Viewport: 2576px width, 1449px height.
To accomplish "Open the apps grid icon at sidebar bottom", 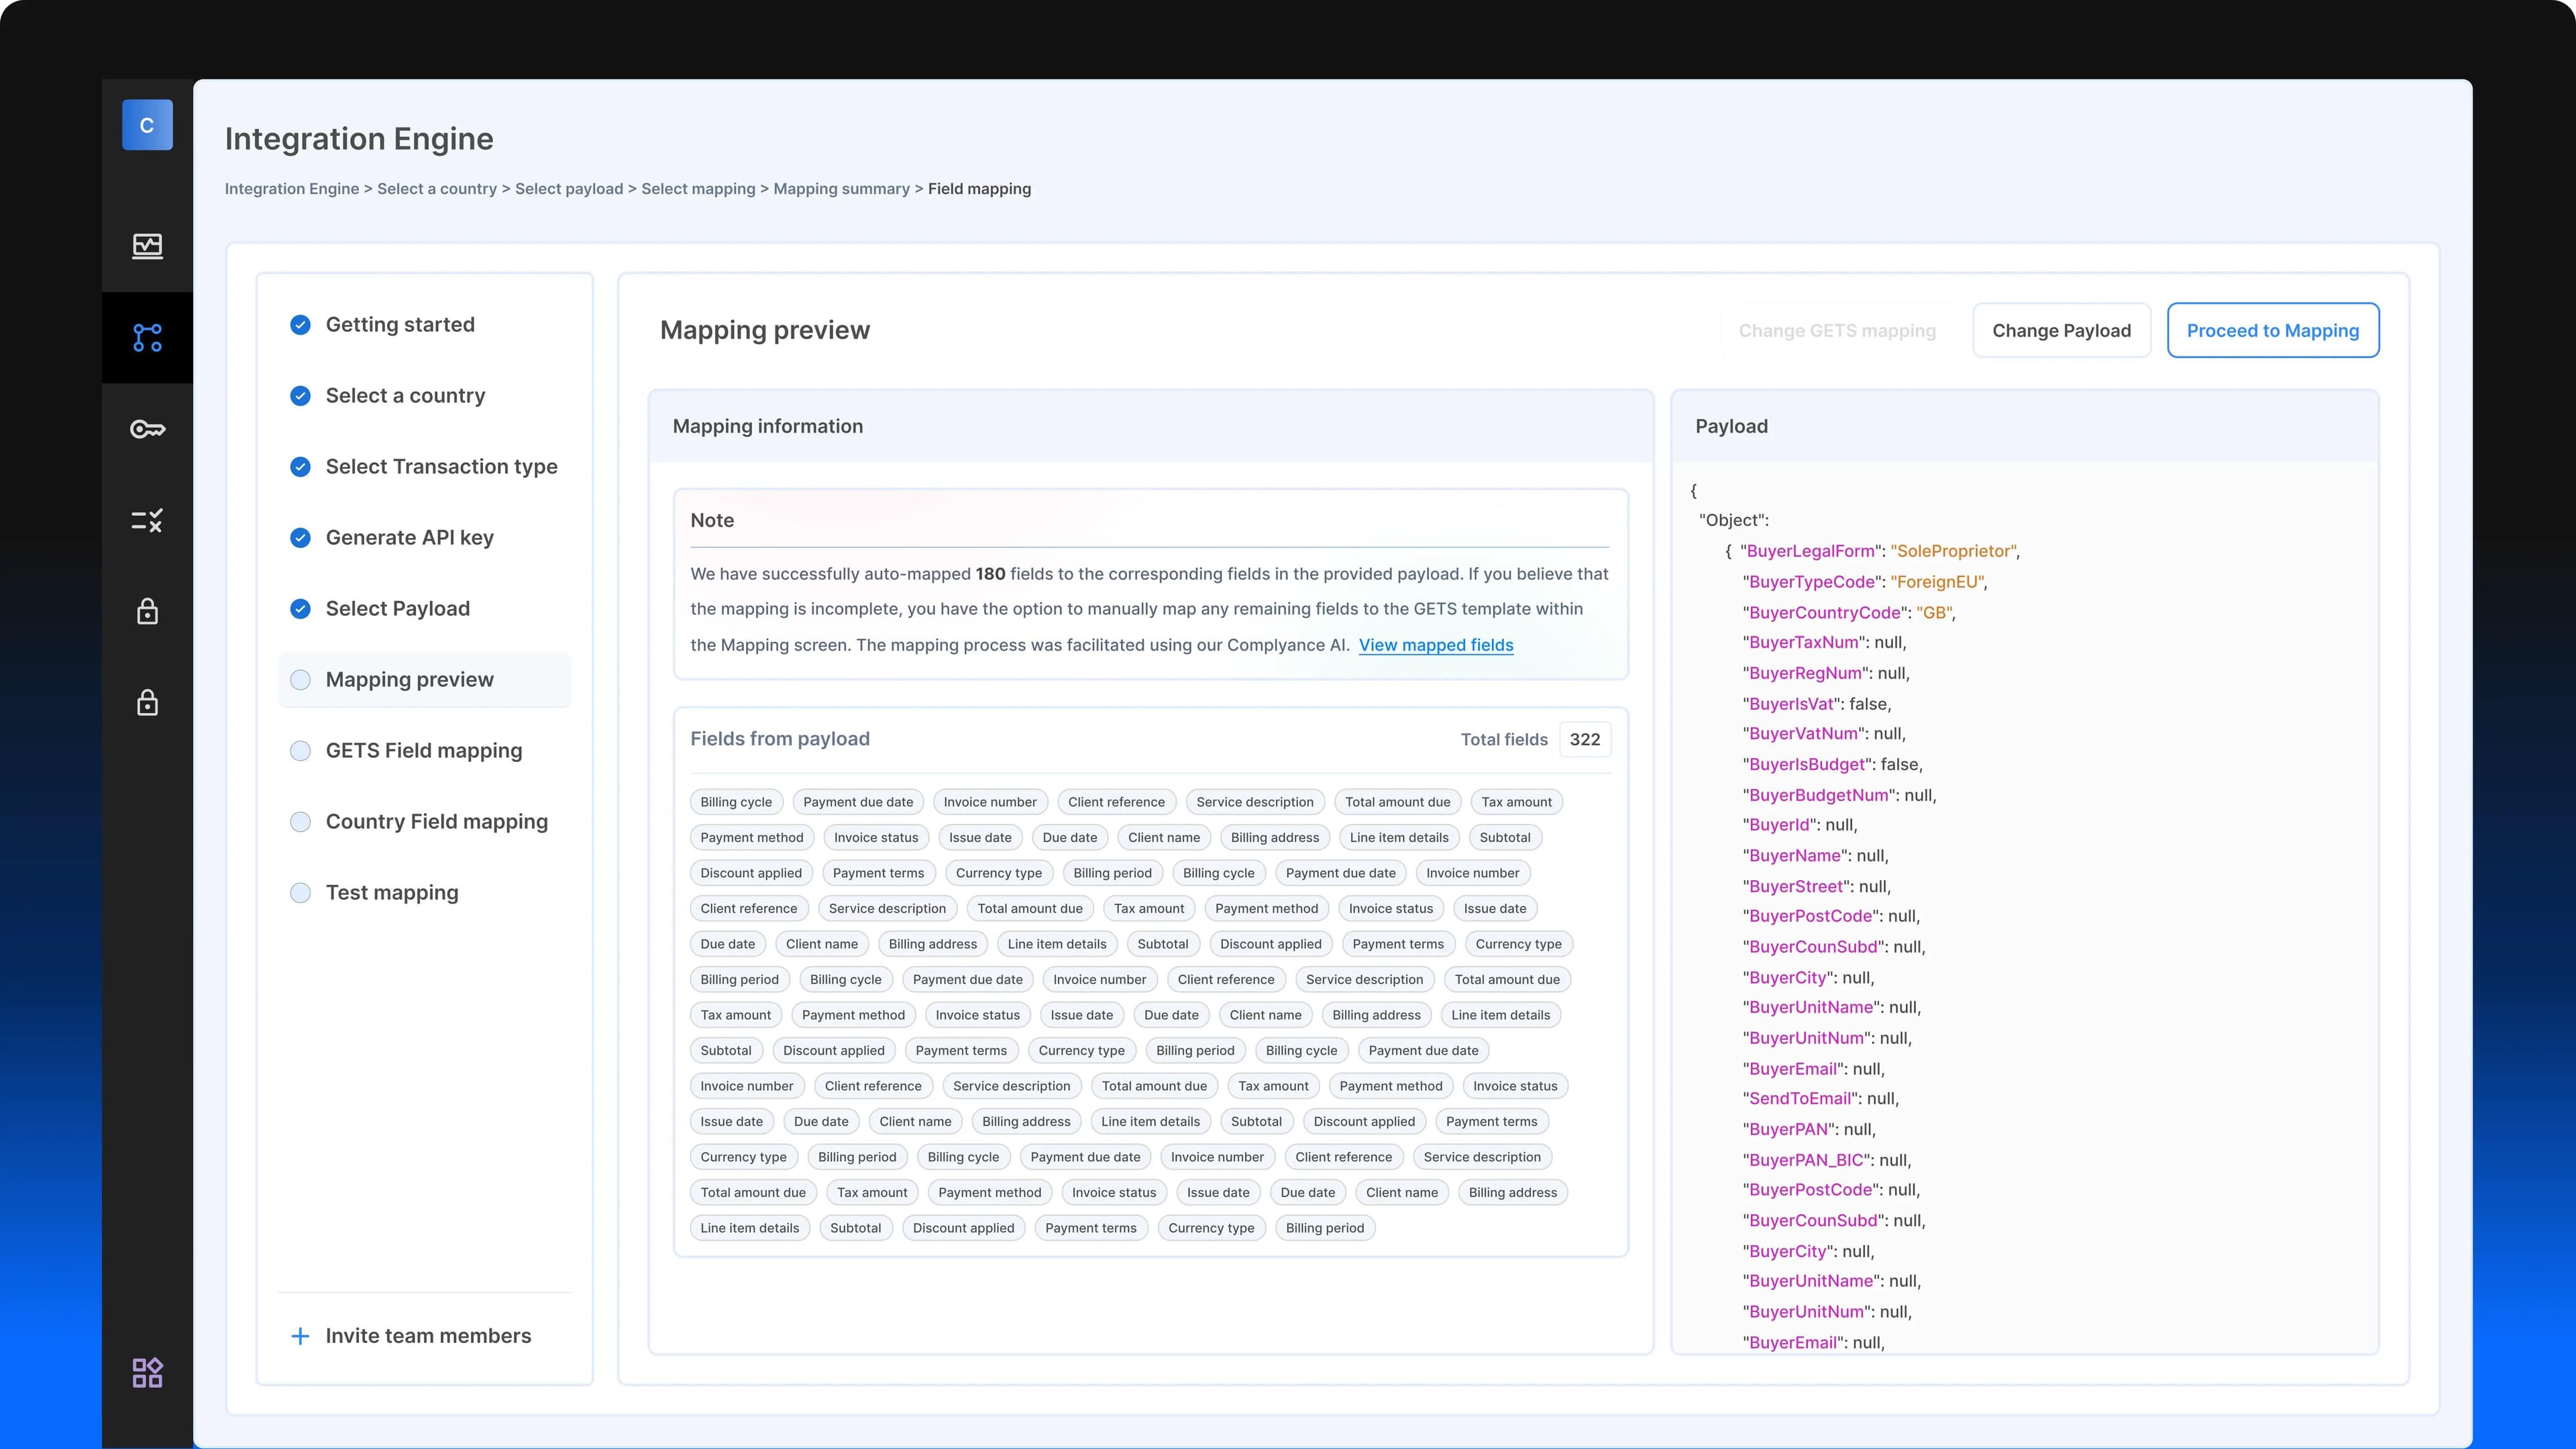I will (147, 1372).
